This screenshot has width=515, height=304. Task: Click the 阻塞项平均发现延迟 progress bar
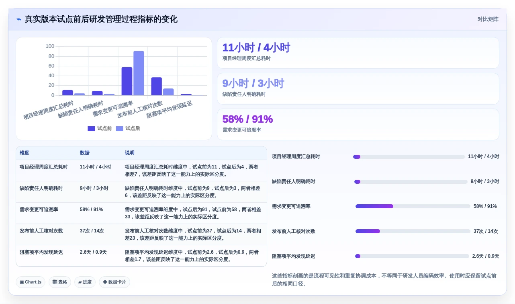point(412,256)
